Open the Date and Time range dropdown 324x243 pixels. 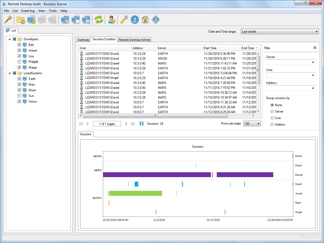279,32
